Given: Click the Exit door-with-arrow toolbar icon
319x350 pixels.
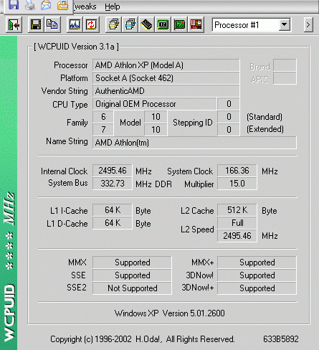Looking at the screenshot, I should (14, 24).
